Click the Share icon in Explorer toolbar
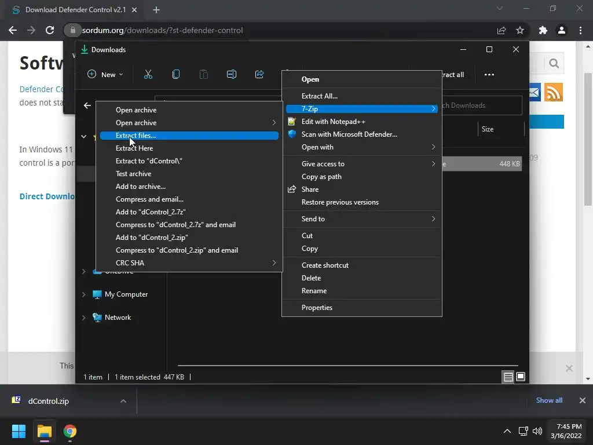593x445 pixels. [259, 75]
